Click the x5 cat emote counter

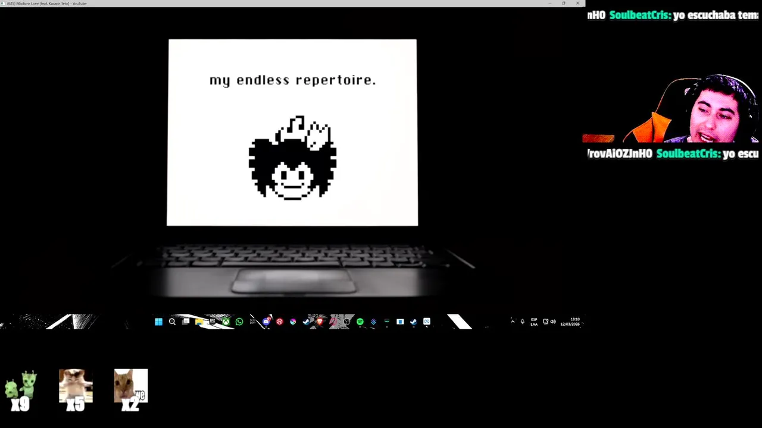click(x=76, y=390)
